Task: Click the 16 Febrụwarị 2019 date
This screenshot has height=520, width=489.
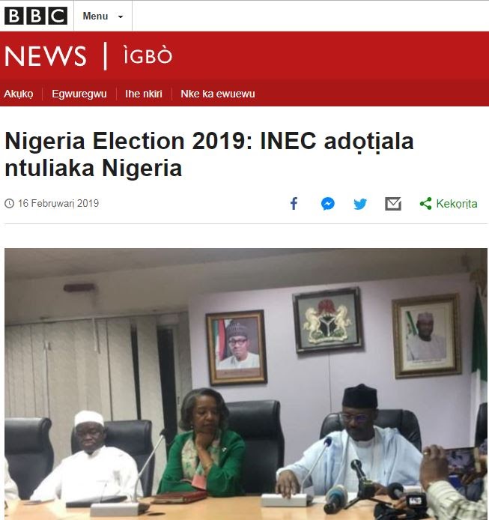Action: tap(58, 203)
